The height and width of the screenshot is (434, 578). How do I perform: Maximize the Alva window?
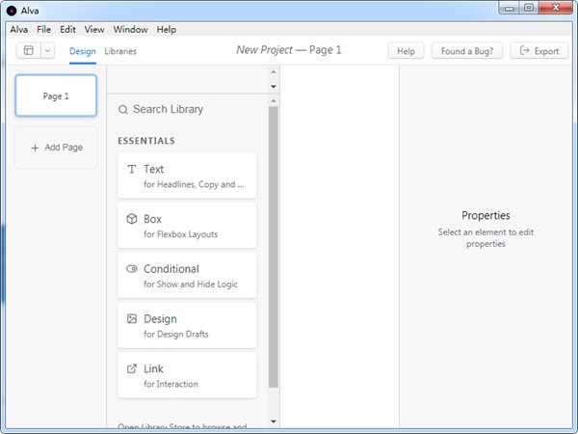529,8
